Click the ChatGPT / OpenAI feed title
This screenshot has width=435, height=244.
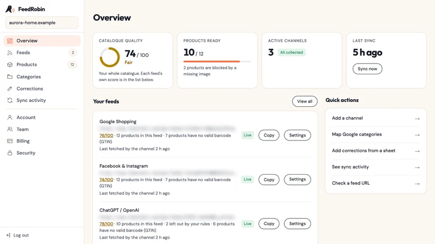pyautogui.click(x=119, y=210)
